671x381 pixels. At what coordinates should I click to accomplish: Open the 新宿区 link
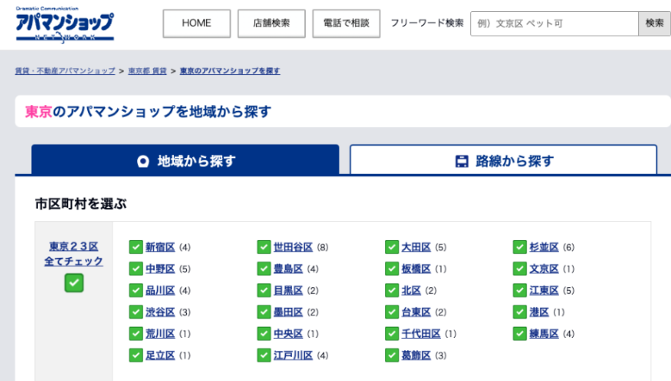(x=160, y=248)
